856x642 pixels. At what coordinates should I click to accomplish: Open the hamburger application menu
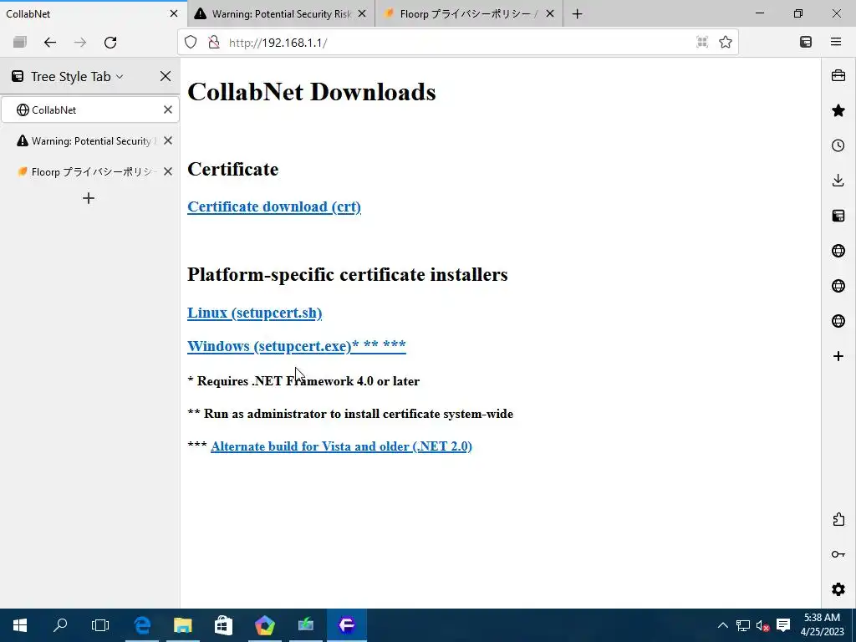[836, 42]
